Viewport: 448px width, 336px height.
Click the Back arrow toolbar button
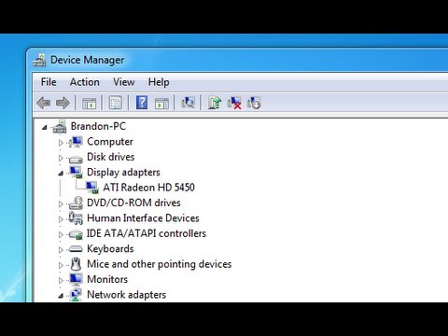click(x=44, y=103)
